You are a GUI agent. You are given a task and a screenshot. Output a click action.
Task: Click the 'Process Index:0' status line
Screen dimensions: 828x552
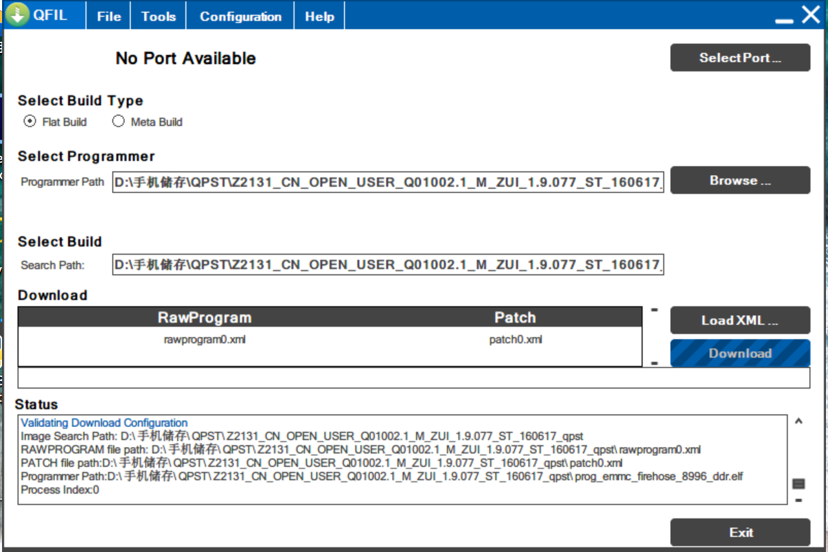pos(60,490)
